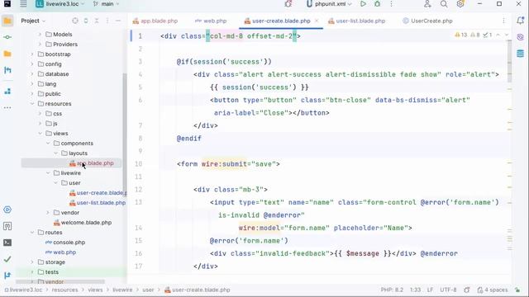
Task: Click cursor position 1:33 in status bar
Action: tap(415, 290)
